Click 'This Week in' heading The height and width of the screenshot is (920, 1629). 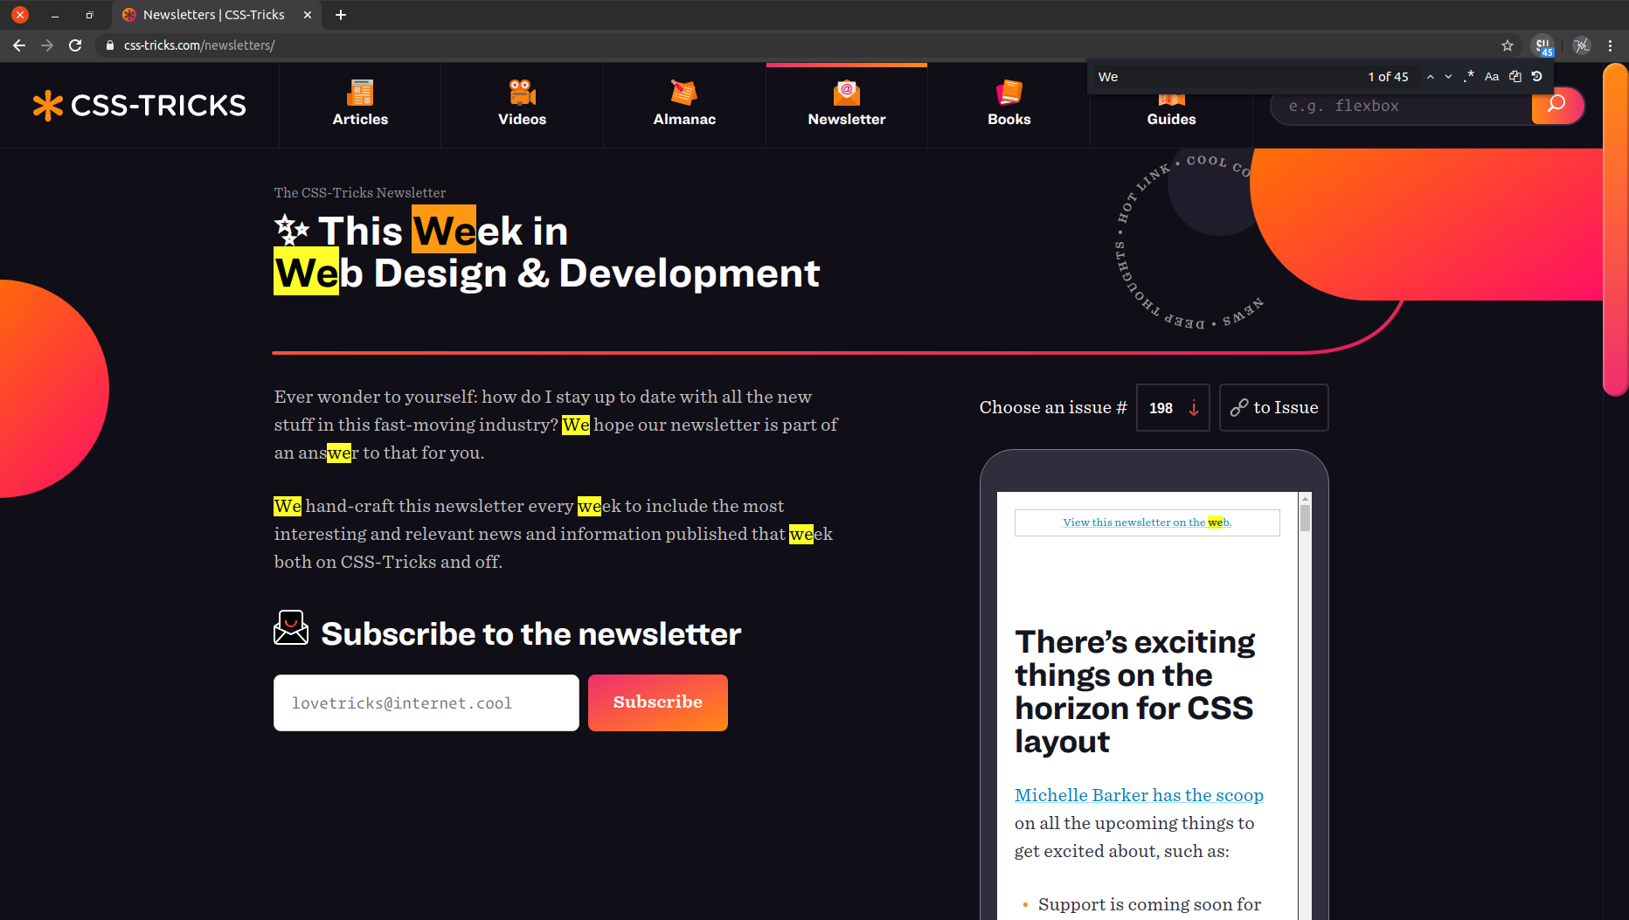click(443, 232)
